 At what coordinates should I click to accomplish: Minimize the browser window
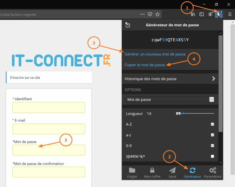(204, 4)
